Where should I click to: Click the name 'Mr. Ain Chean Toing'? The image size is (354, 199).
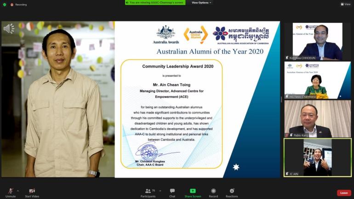click(x=171, y=85)
